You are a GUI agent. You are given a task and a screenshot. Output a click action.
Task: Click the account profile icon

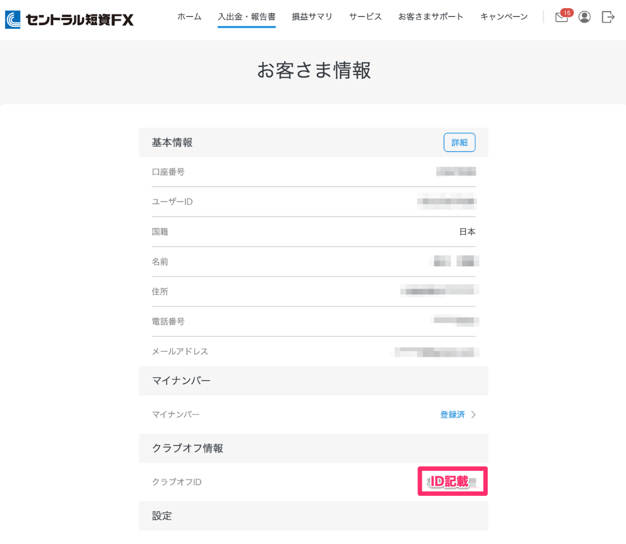point(584,17)
